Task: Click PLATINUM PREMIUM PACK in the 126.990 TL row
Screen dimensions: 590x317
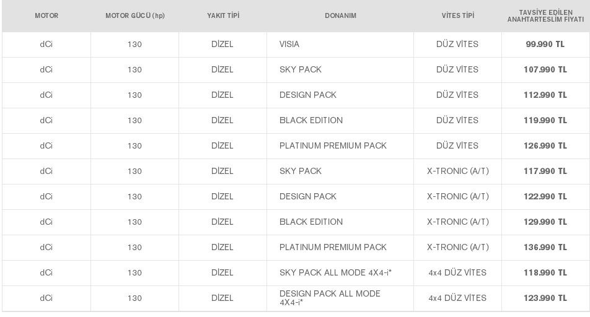Action: tap(333, 146)
